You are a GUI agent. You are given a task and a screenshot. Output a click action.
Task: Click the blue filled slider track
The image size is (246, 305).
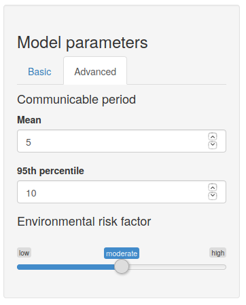click(x=66, y=267)
